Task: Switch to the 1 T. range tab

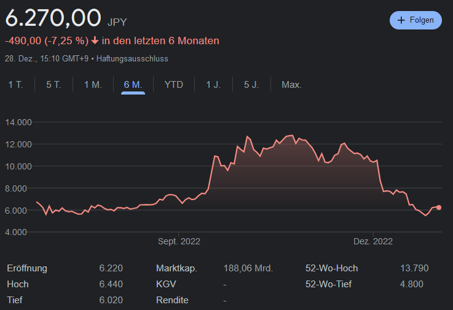Action: click(15, 85)
